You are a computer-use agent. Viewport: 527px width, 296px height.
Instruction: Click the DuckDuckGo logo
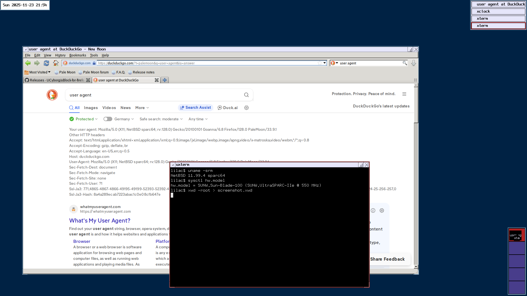point(52,95)
